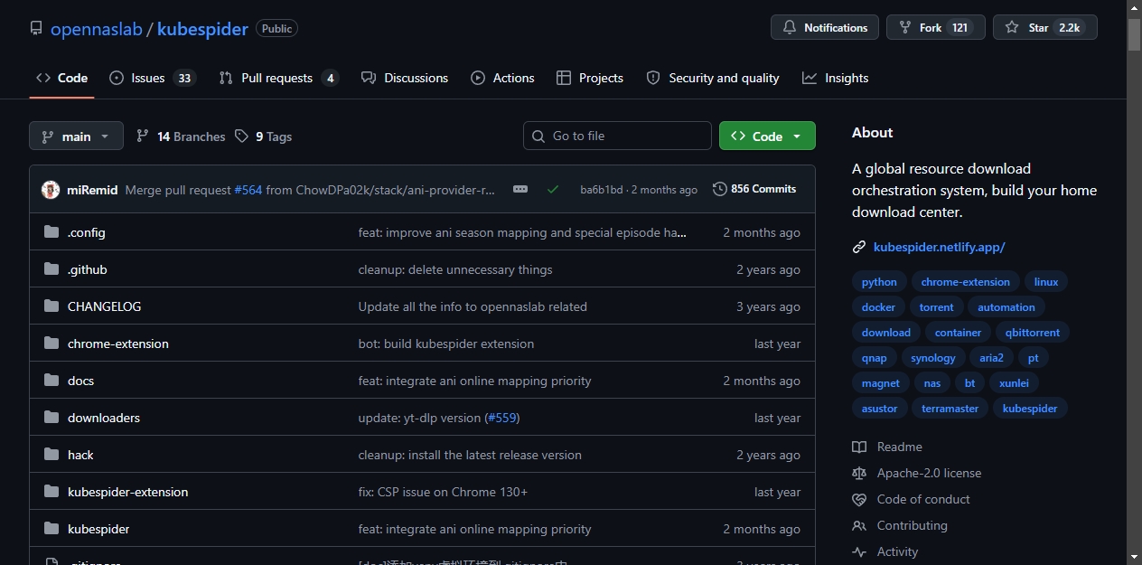This screenshot has width=1142, height=565.
Task: Click the folder icon for .github
Action: 51,269
